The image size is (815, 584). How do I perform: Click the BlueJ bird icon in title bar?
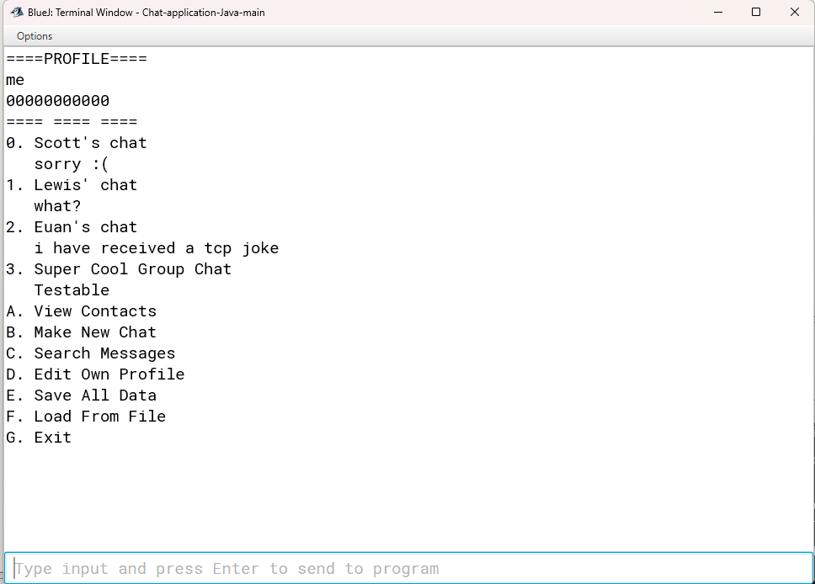pos(17,12)
